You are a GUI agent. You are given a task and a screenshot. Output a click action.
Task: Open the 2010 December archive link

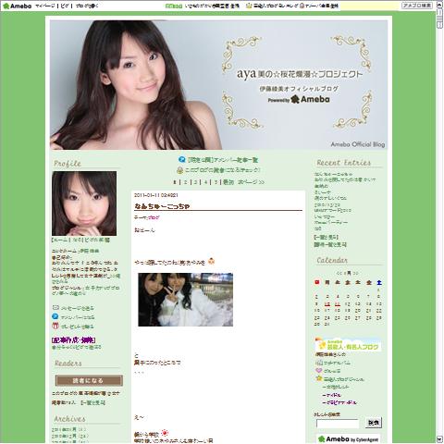pos(70,436)
